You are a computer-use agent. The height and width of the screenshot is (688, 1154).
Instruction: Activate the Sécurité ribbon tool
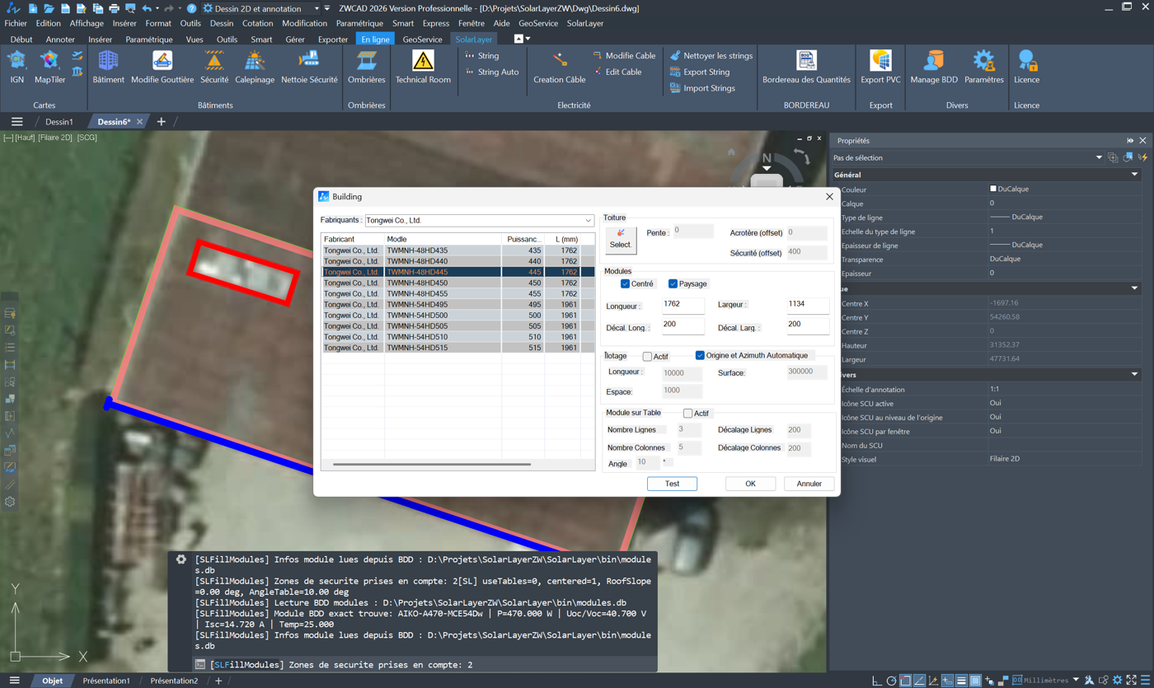coord(214,67)
